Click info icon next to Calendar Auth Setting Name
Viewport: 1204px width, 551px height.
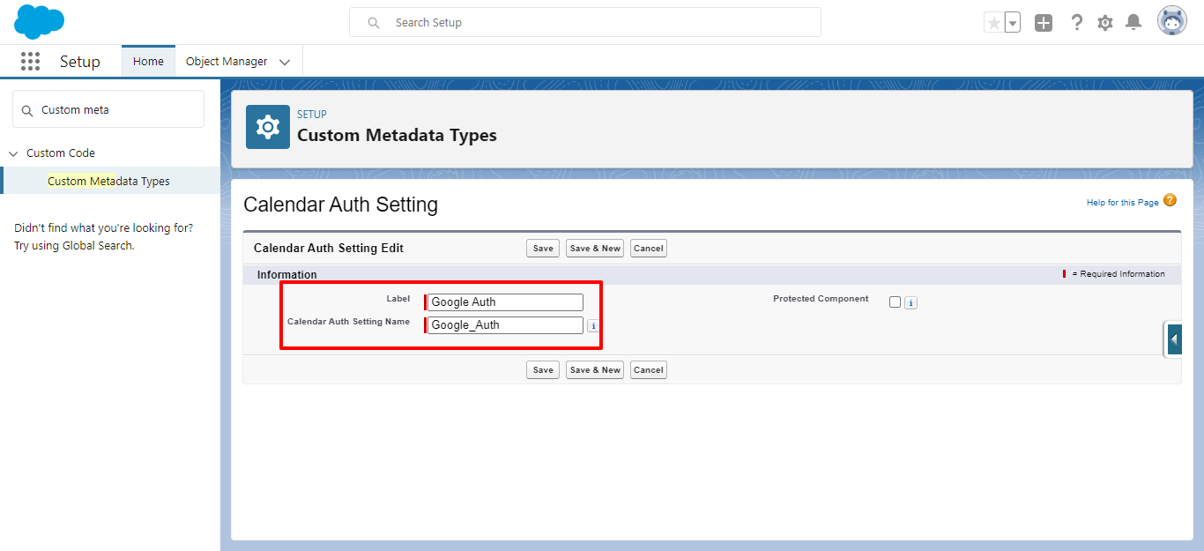coord(593,326)
